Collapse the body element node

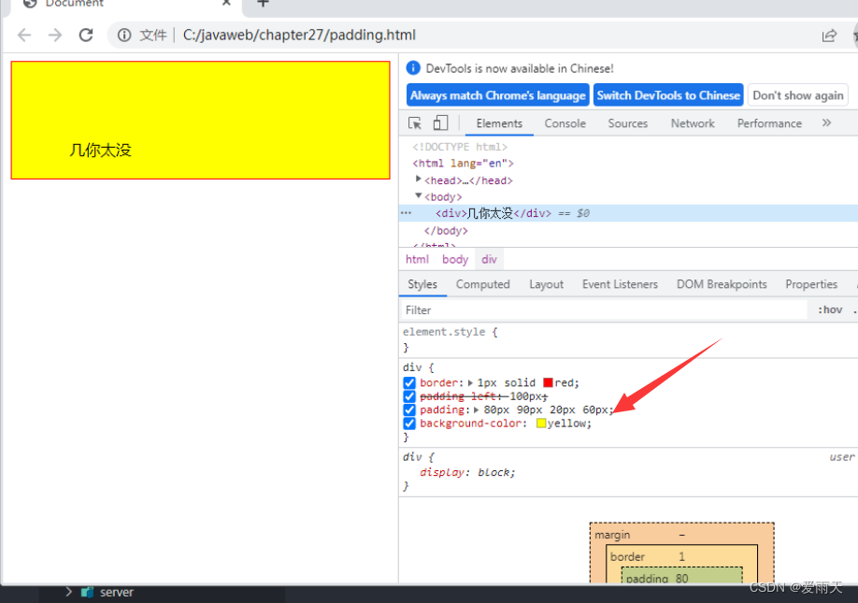pos(418,195)
